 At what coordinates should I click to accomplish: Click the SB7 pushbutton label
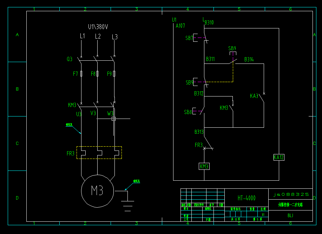[x=189, y=38]
